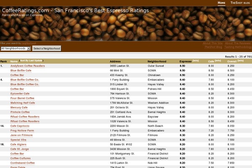Select address '3655 Lawton St.'
The width and height of the screenshot is (252, 168).
[x=120, y=66]
